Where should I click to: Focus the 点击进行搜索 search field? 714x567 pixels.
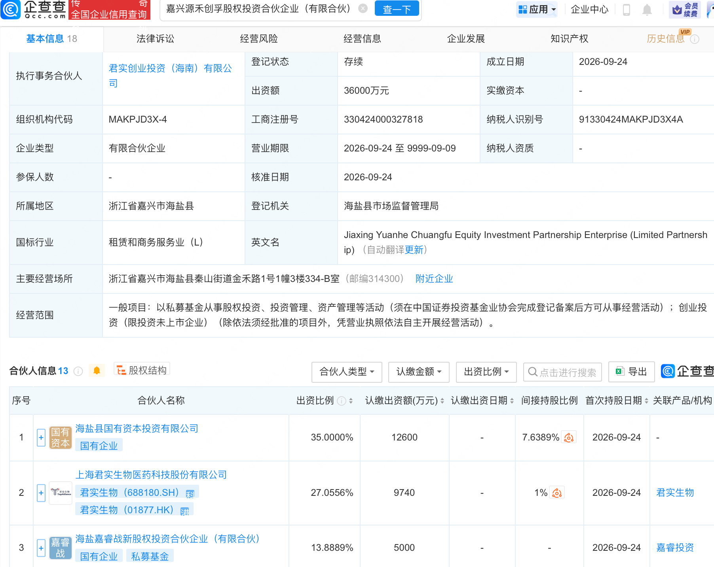tap(562, 372)
